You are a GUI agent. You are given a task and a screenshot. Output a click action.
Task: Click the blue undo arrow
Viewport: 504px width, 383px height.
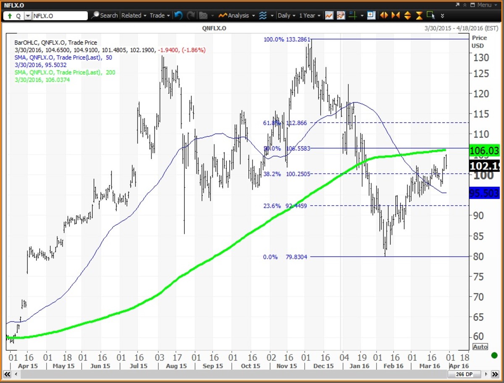click(x=178, y=16)
